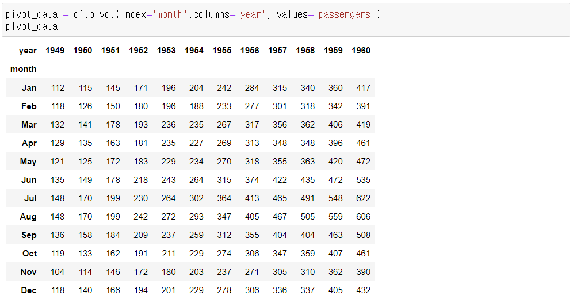The width and height of the screenshot is (573, 303).
Task: Click value 178 in the Mar row
Action: (x=113, y=125)
